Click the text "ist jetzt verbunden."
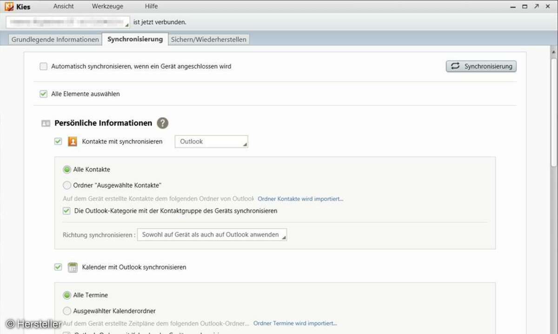 (160, 22)
